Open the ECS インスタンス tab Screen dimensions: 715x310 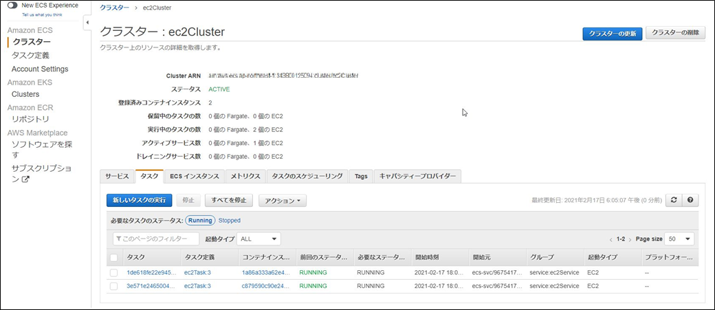pos(195,177)
